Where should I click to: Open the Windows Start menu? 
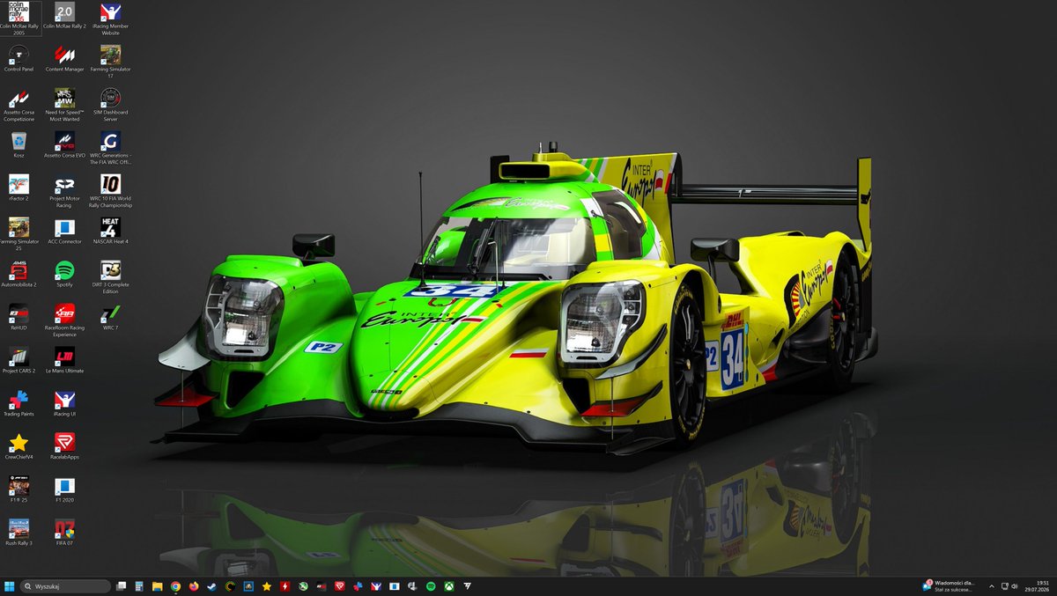(9, 585)
